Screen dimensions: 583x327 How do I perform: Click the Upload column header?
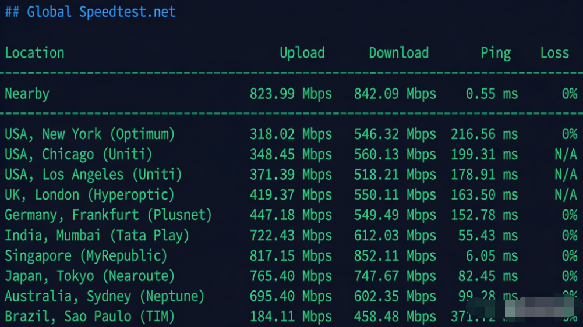(x=302, y=53)
